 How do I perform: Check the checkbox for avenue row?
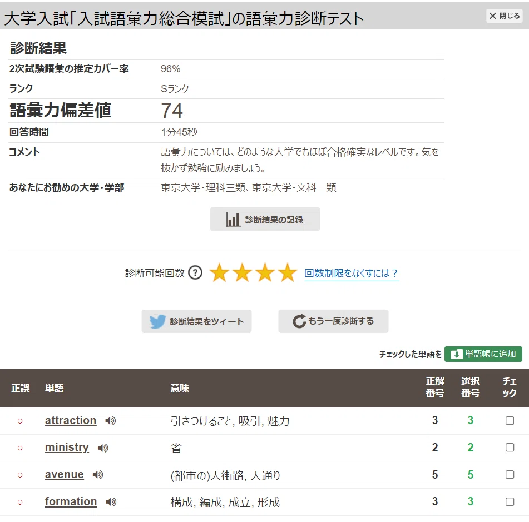tap(510, 474)
